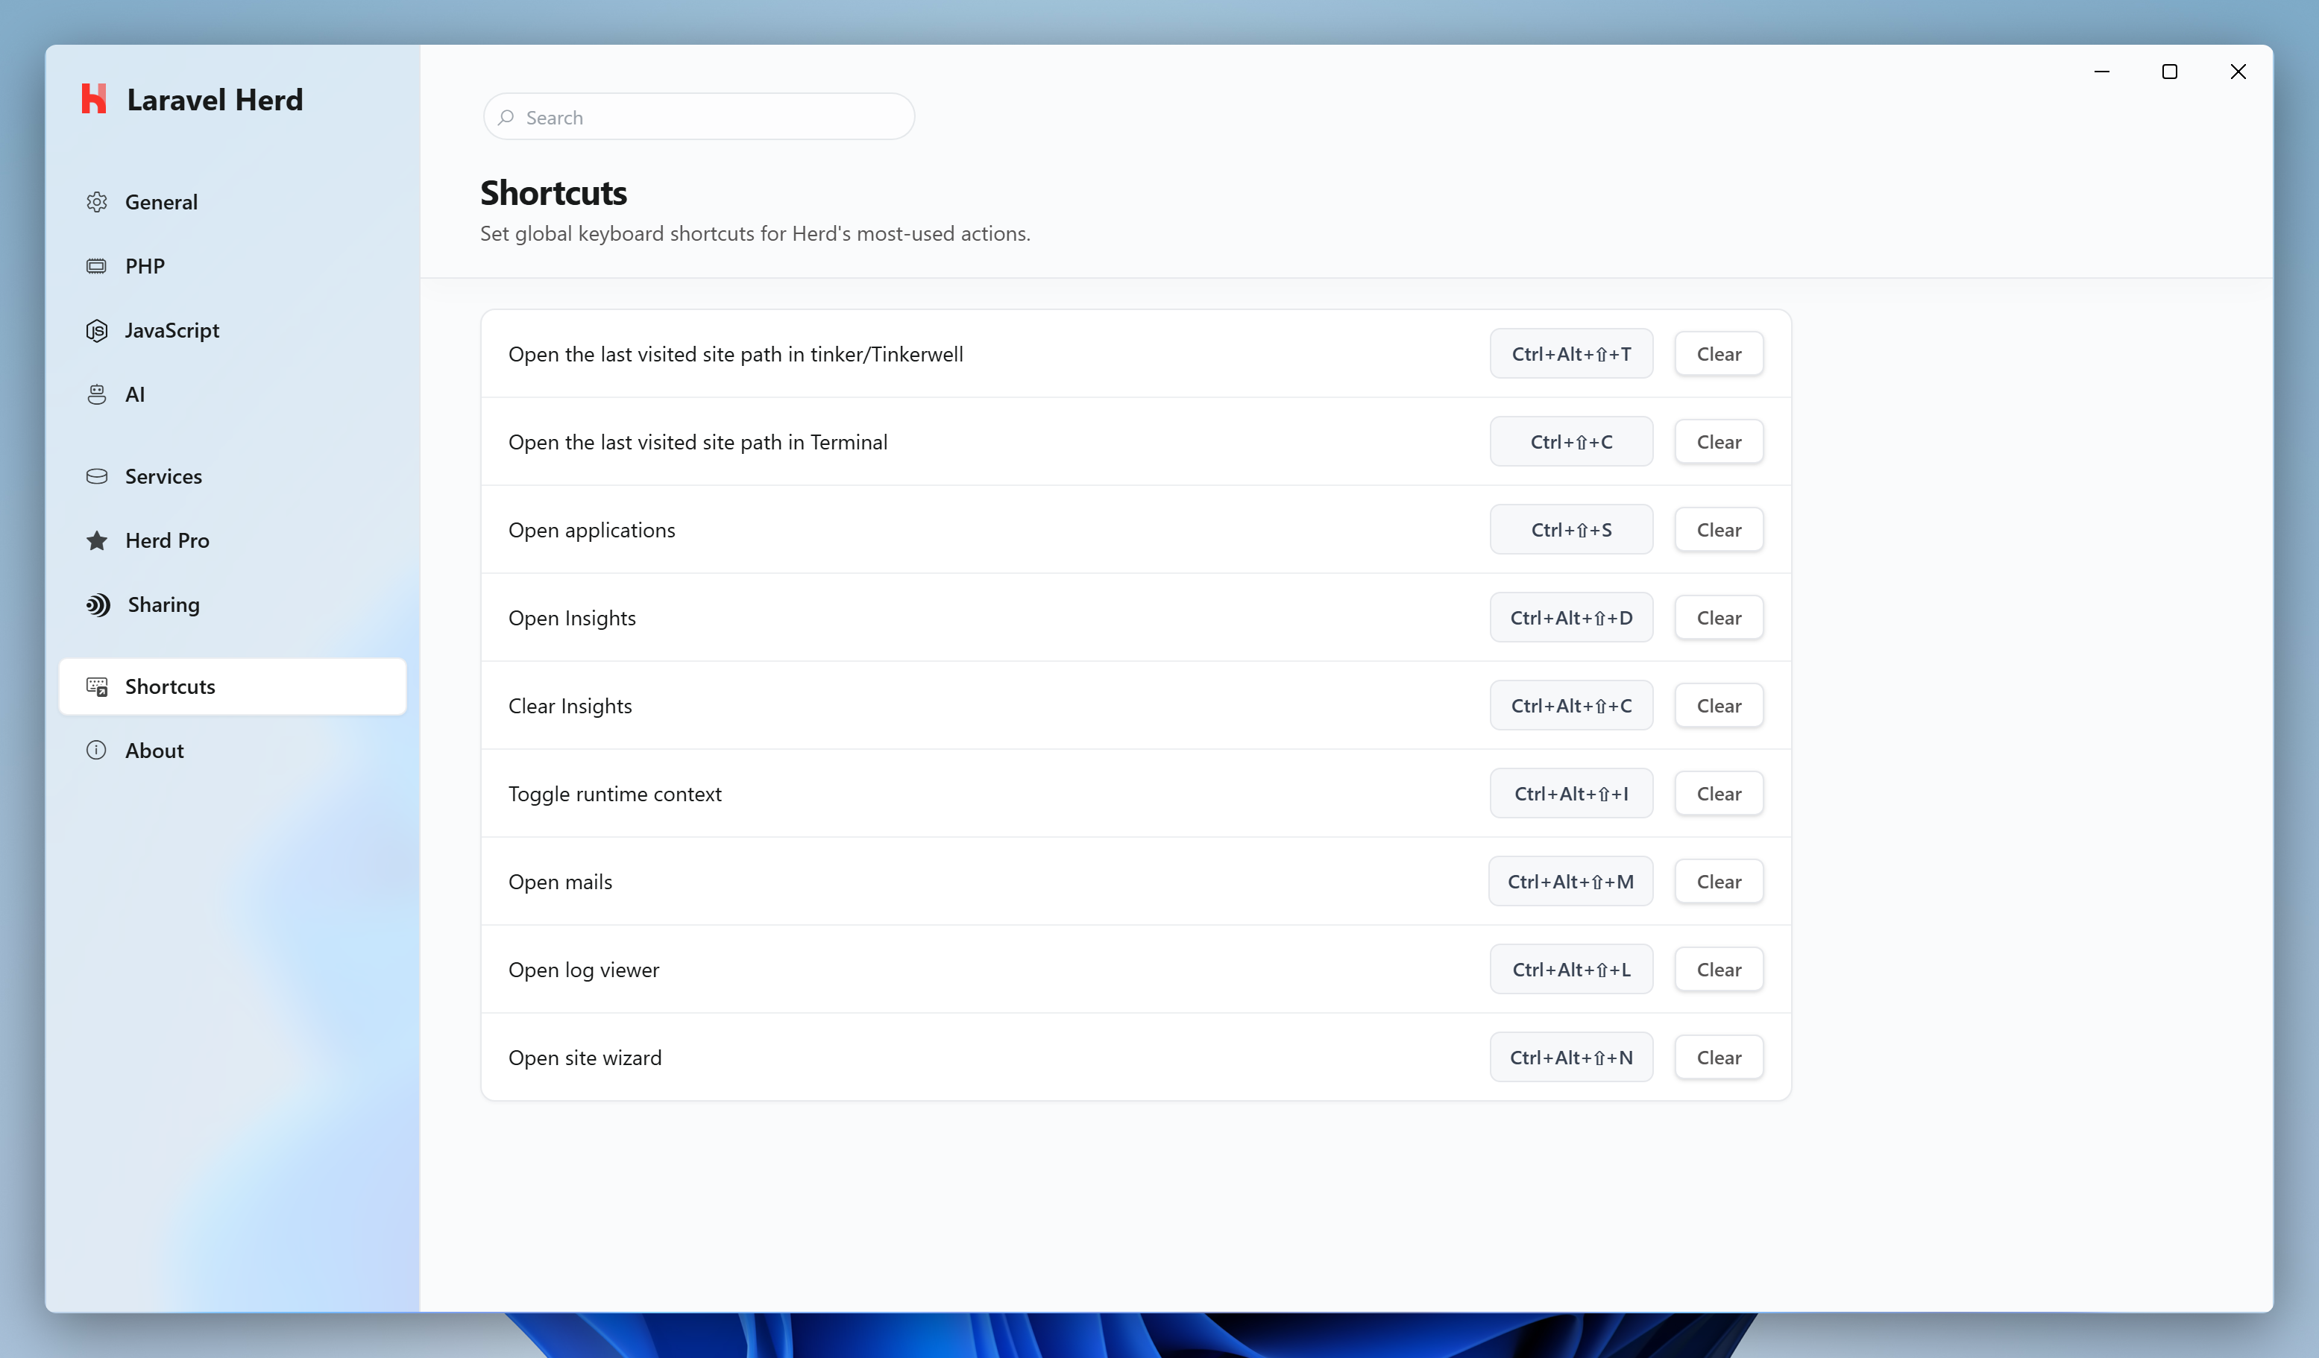The height and width of the screenshot is (1358, 2319).
Task: Edit the Ctrl+Alt+⇧+M shortcut field
Action: (1570, 882)
